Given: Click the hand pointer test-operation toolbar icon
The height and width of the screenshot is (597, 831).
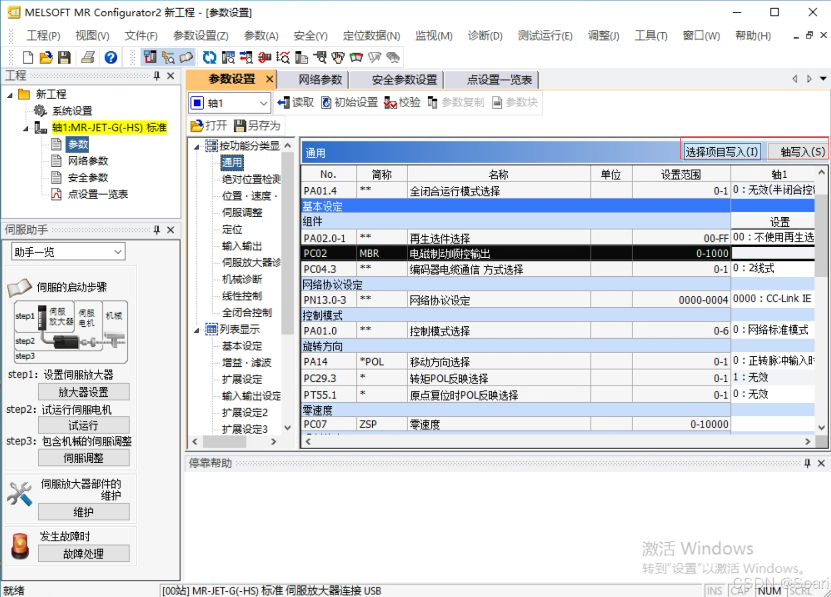Looking at the screenshot, I should (x=338, y=57).
